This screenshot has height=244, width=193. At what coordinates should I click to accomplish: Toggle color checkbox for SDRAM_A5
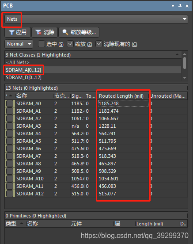[x=10, y=141]
